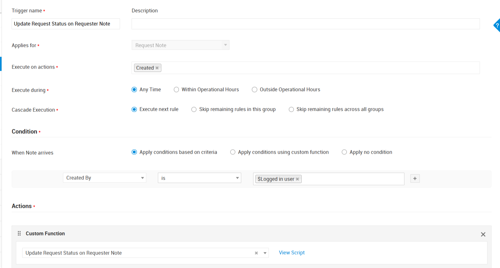Add another condition row with plus
This screenshot has width=500, height=268.
point(415,178)
